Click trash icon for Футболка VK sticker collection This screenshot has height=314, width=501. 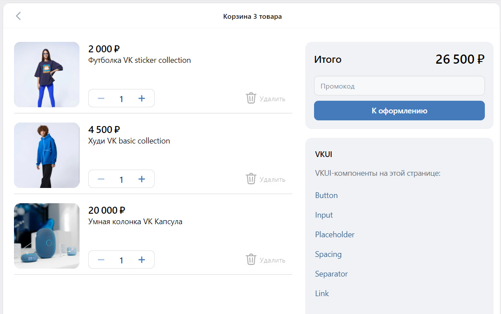point(251,98)
